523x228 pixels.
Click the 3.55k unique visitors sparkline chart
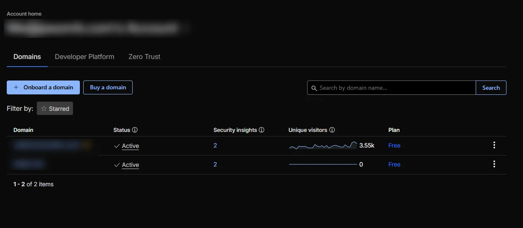point(323,145)
